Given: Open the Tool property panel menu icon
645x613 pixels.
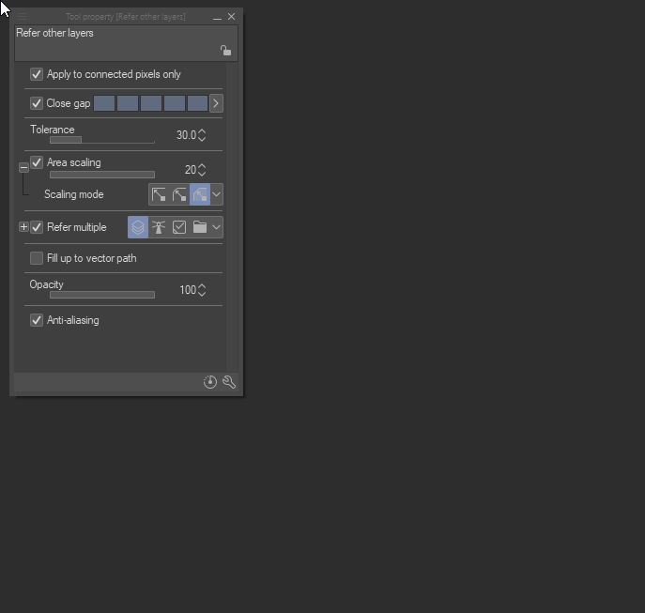Looking at the screenshot, I should 22,17.
